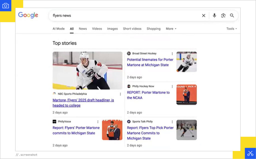Click the microphone icon for voice search

click(214, 15)
